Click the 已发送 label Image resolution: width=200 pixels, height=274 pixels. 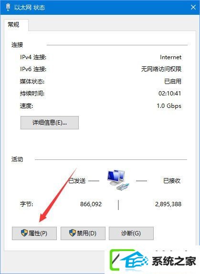pyautogui.click(x=77, y=181)
